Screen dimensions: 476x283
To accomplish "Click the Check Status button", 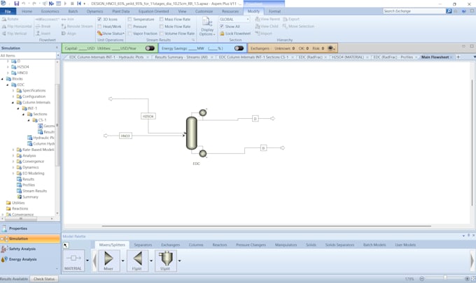I will [44, 279].
